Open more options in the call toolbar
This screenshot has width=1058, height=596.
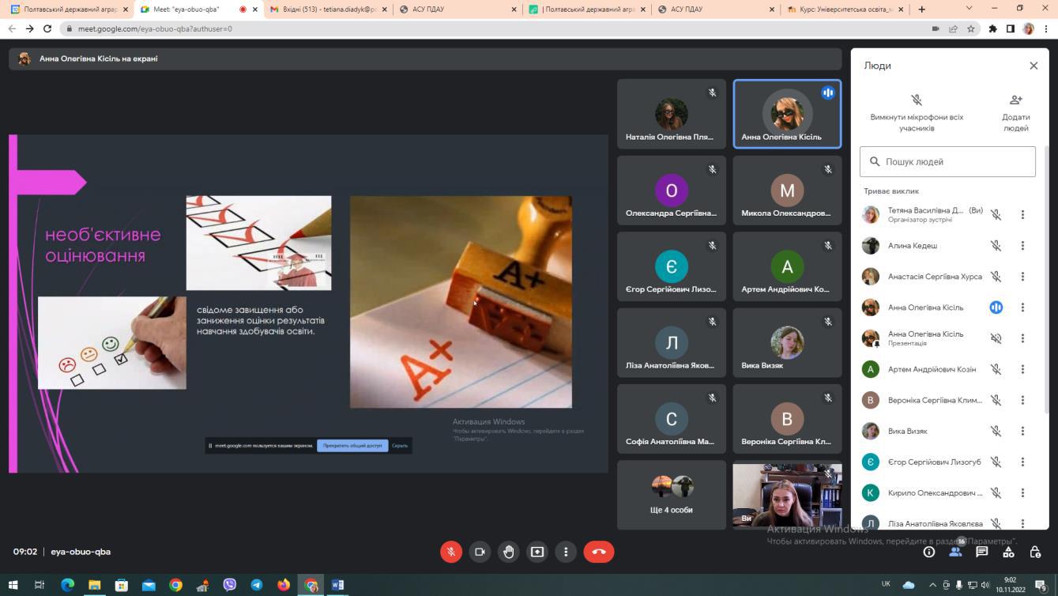pos(566,552)
